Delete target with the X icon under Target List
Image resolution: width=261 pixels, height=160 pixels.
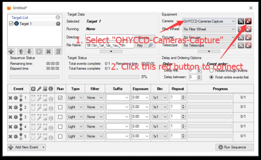click(x=48, y=52)
